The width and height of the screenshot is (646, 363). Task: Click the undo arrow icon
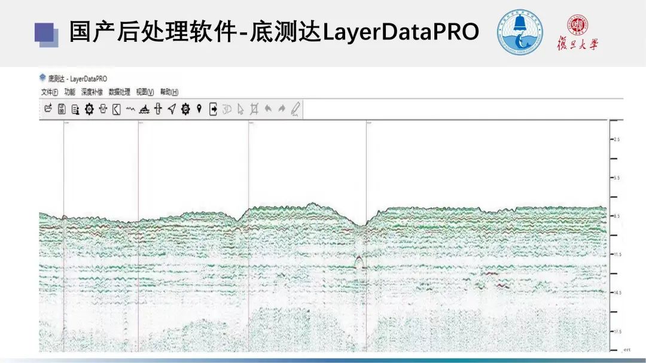(x=268, y=109)
